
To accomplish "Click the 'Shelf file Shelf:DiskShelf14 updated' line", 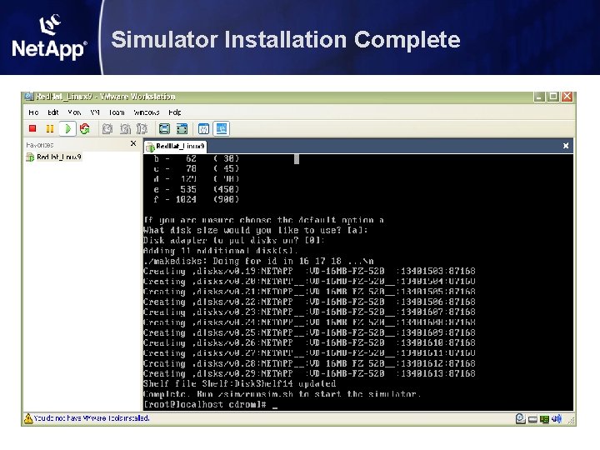I will [239, 384].
